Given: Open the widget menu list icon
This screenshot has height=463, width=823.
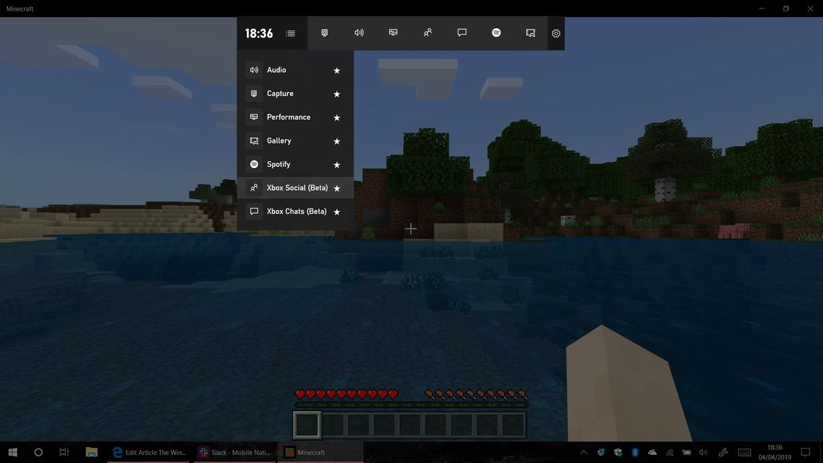Looking at the screenshot, I should coord(290,33).
